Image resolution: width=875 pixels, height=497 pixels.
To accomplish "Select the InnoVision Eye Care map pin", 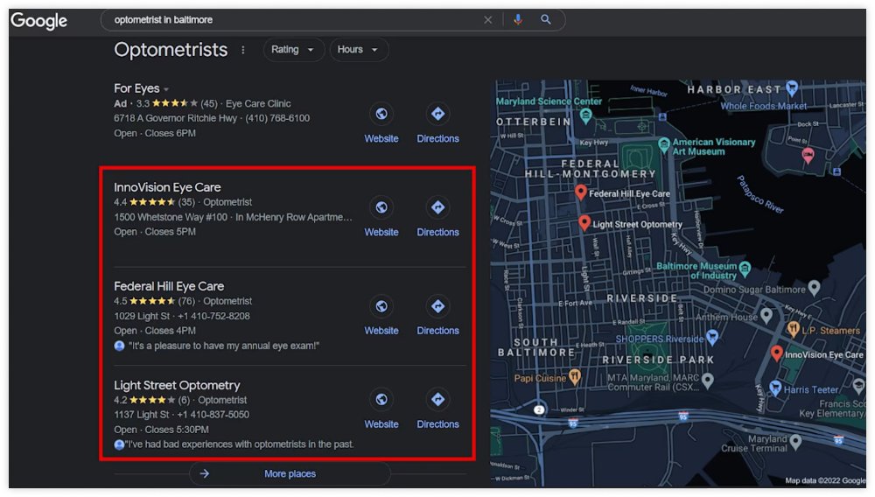I will [776, 353].
